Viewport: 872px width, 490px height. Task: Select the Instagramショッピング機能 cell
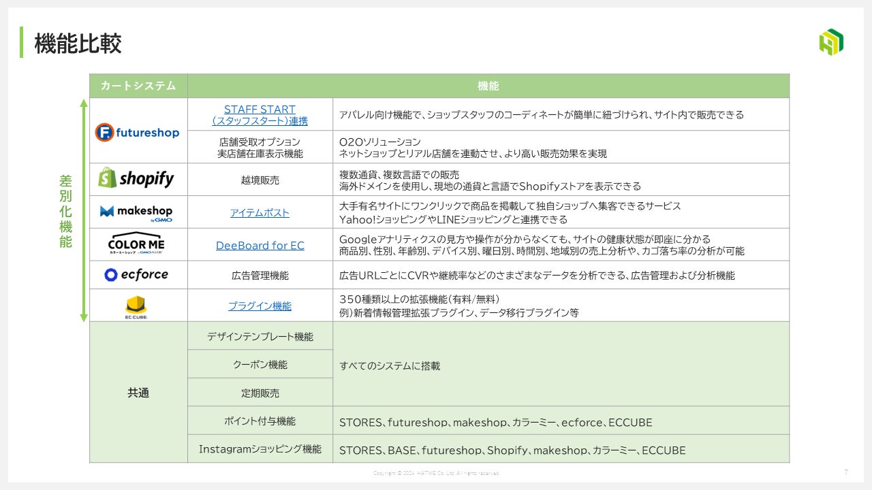[260, 449]
